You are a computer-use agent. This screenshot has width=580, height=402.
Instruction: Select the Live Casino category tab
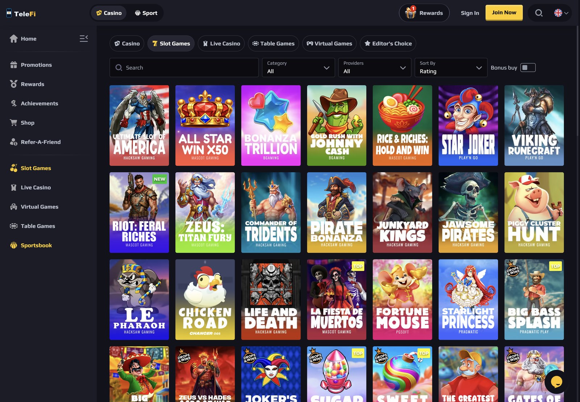point(221,43)
